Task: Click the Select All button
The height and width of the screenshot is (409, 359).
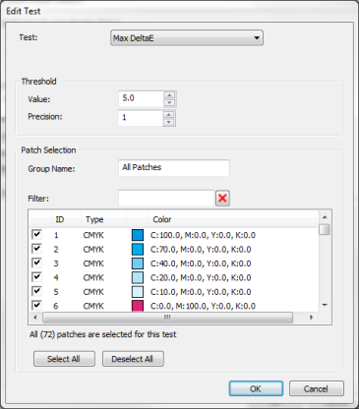Action: coord(64,359)
